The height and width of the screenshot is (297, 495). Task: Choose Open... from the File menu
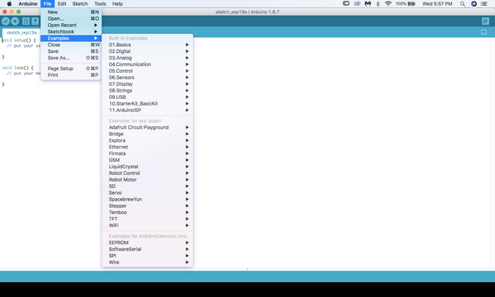tap(71, 19)
